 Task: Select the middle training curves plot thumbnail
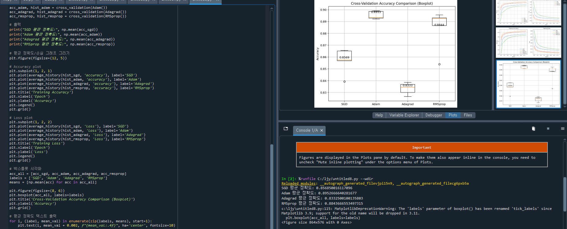point(528,43)
